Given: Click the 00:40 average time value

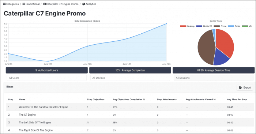Looking at the screenshot, I should pyautogui.click(x=230, y=123).
